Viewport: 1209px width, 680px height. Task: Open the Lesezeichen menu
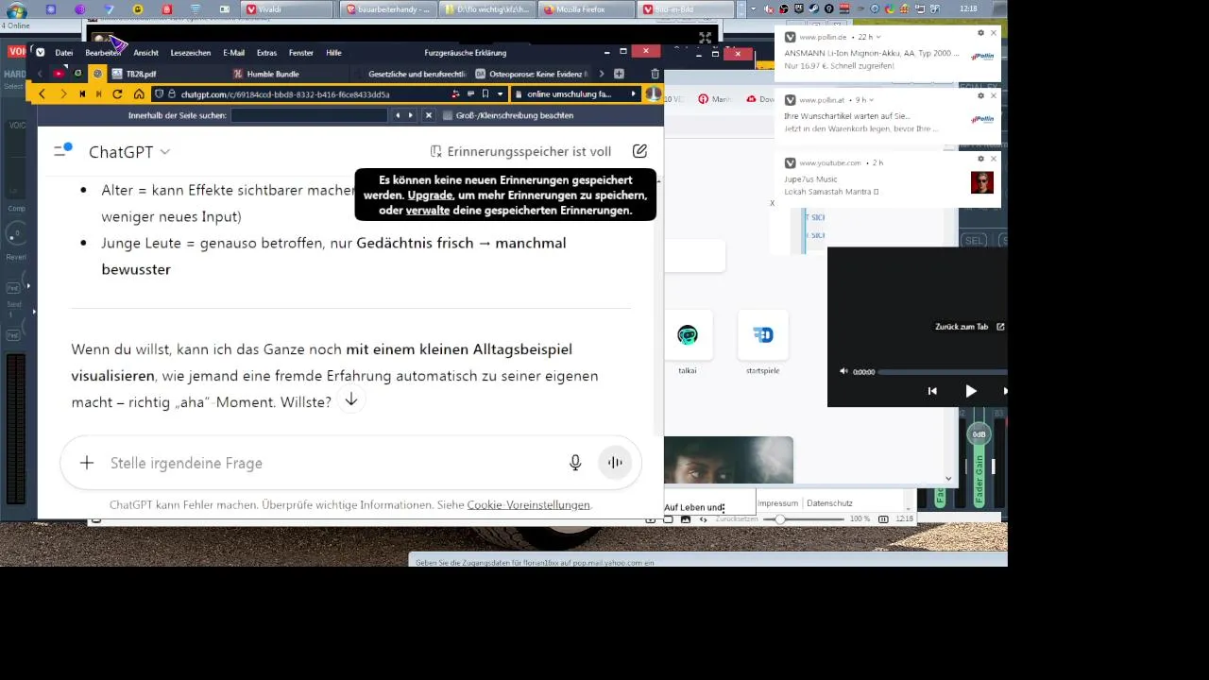(x=191, y=53)
